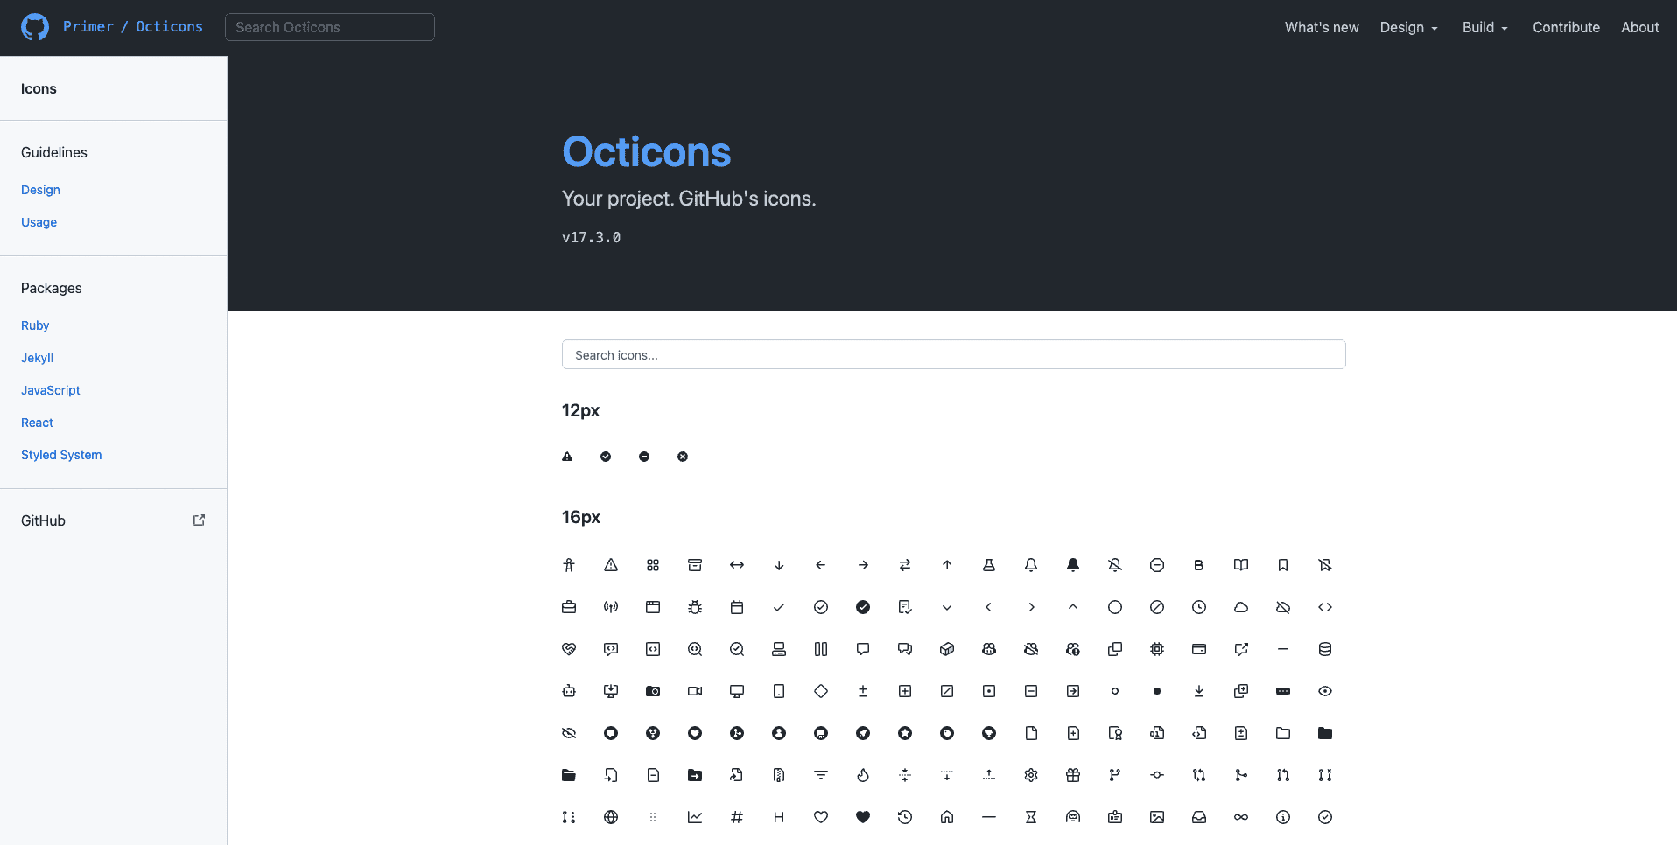1677x845 pixels.
Task: Click the git-commit icon
Action: click(1157, 775)
